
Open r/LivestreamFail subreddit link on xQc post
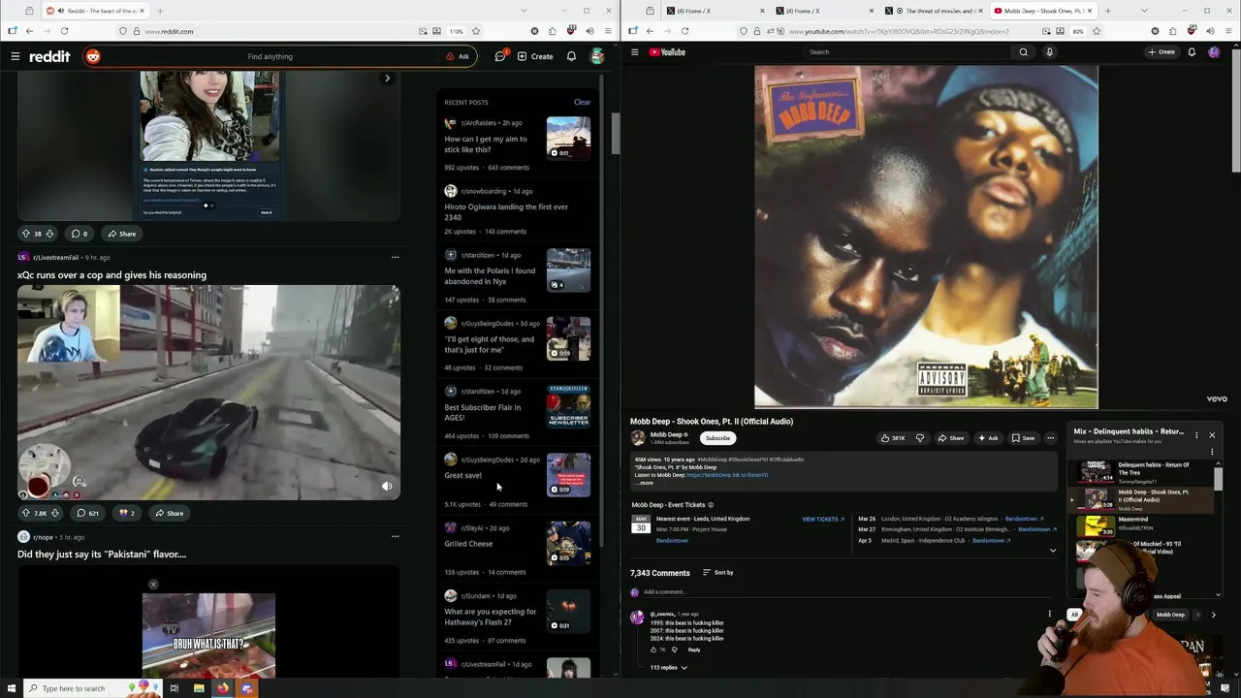[x=55, y=258]
